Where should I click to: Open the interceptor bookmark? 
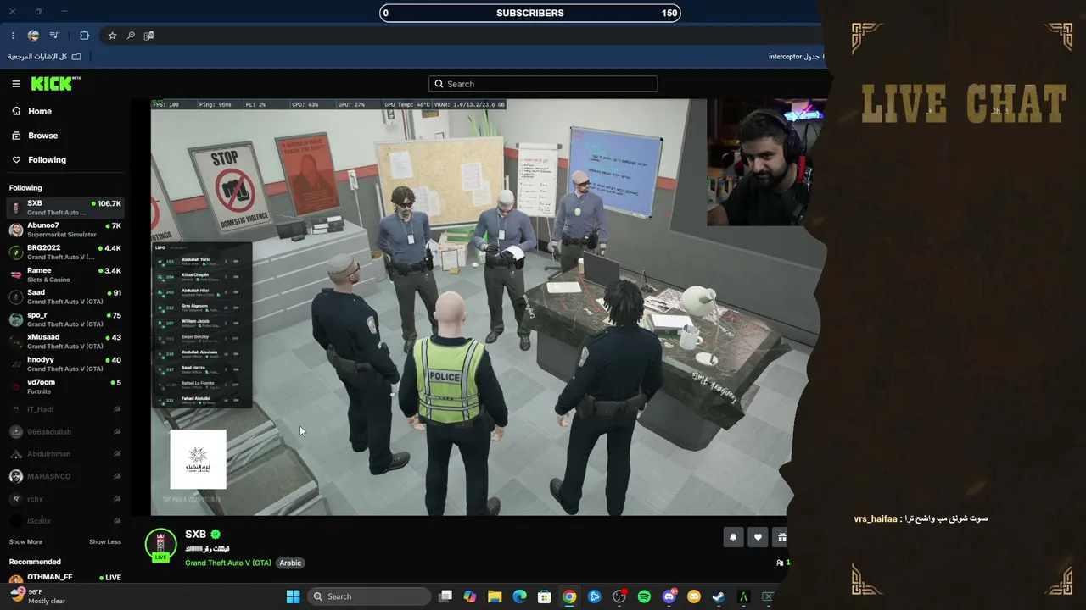click(x=794, y=57)
